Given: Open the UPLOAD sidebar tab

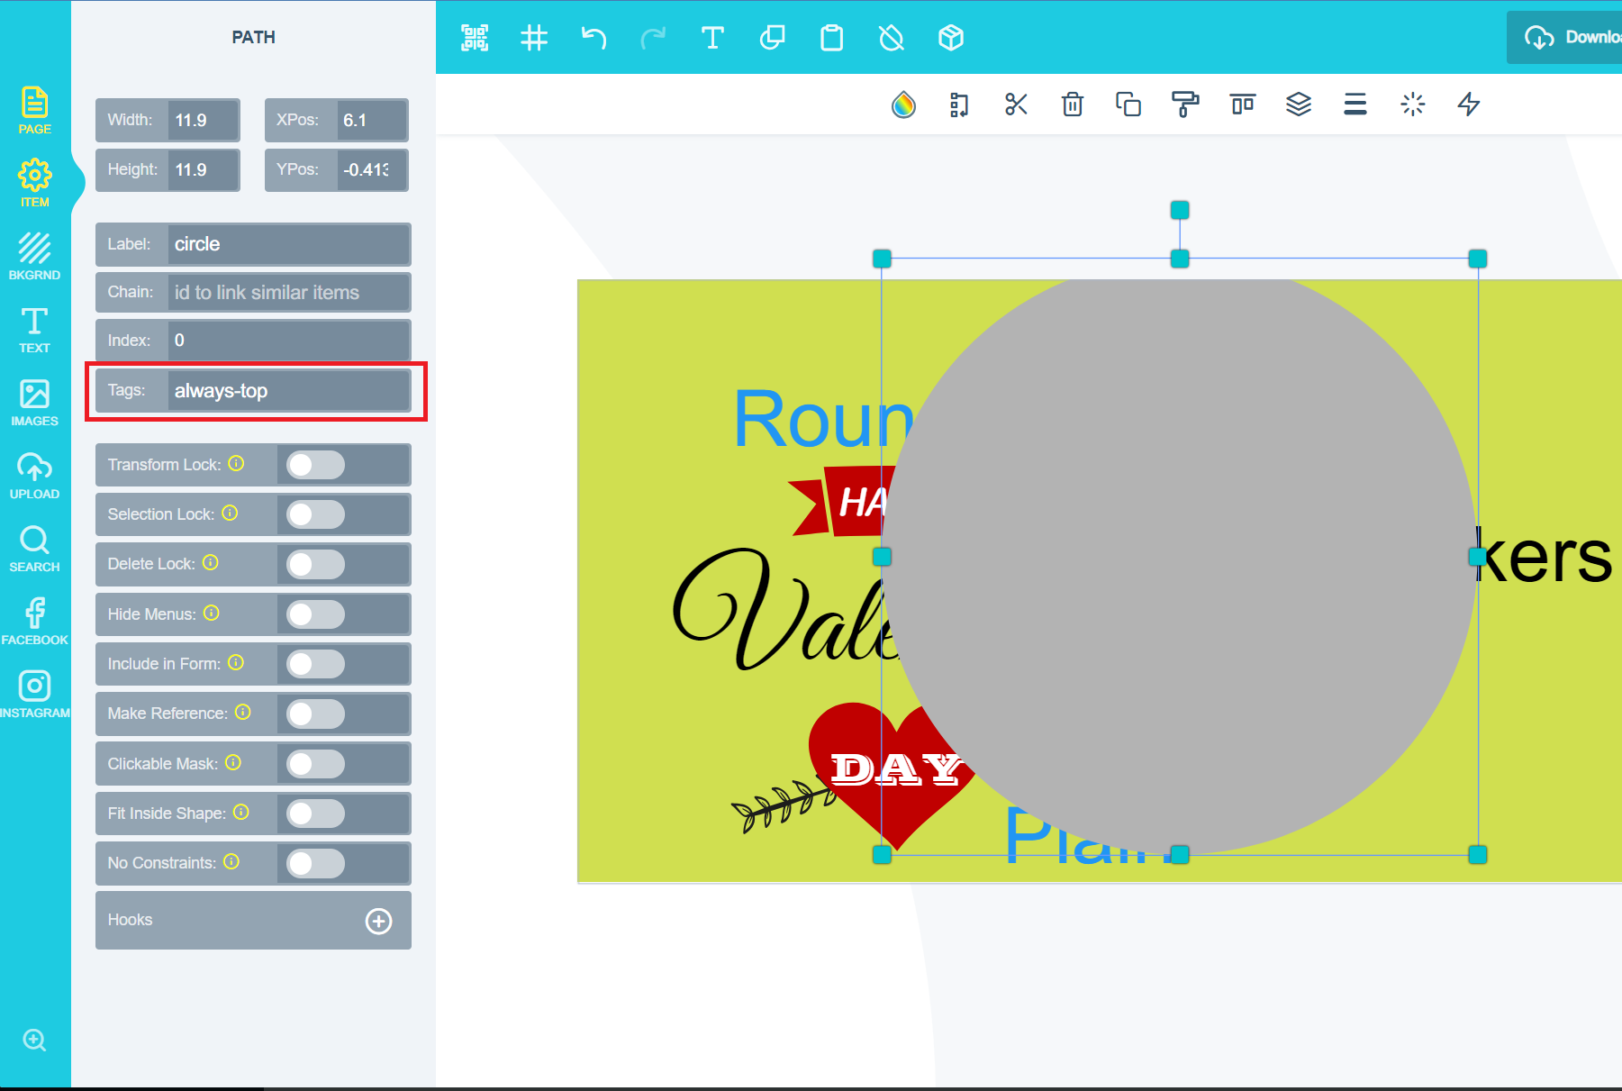Looking at the screenshot, I should [35, 475].
